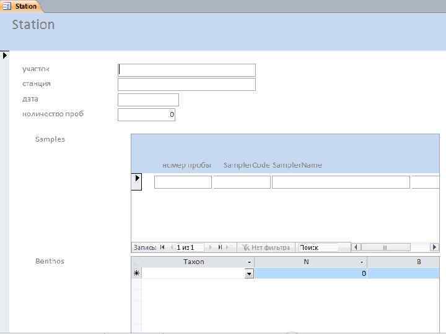
Task: Click the Поиск search box
Action: tap(318, 247)
